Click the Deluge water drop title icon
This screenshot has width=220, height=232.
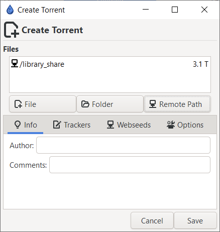coord(10,10)
